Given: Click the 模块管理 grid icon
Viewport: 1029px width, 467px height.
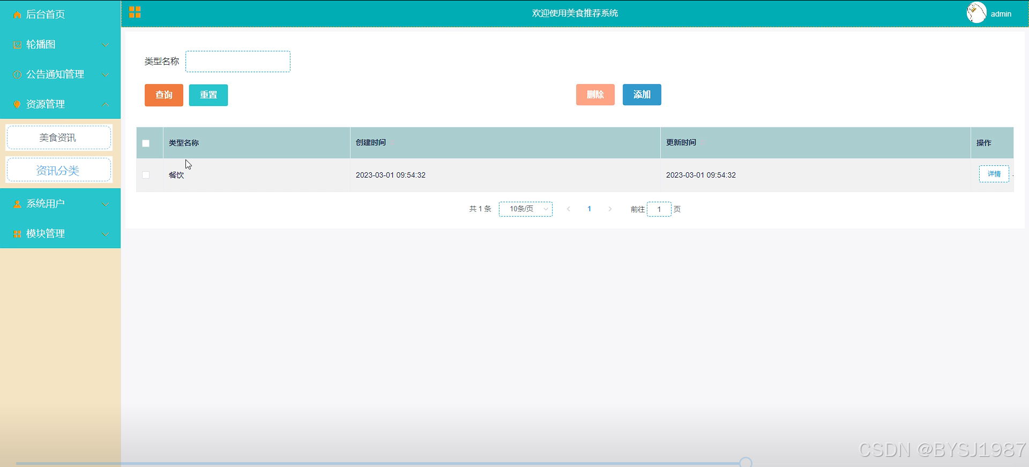Looking at the screenshot, I should point(17,234).
